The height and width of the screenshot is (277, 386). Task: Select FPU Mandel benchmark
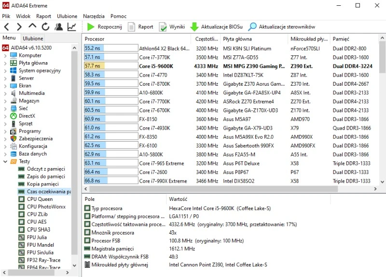click(41, 245)
